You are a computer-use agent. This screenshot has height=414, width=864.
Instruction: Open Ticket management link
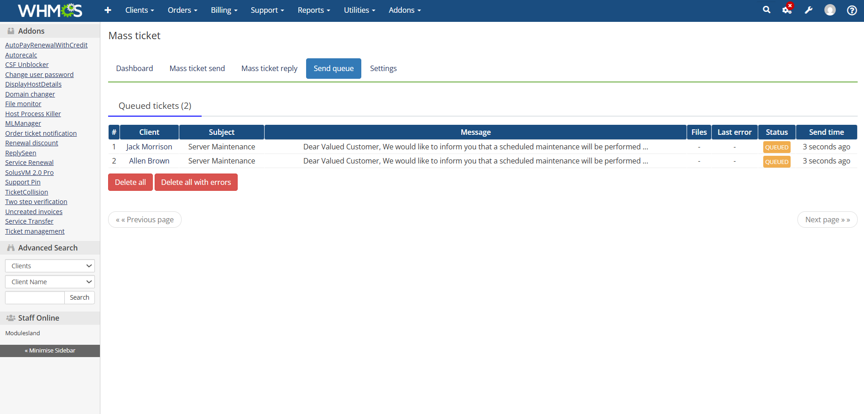35,231
